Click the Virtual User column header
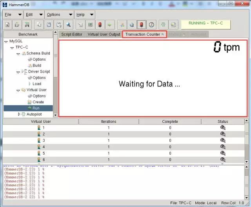Viewport: 251px width, 207px height. pyautogui.click(x=41, y=122)
